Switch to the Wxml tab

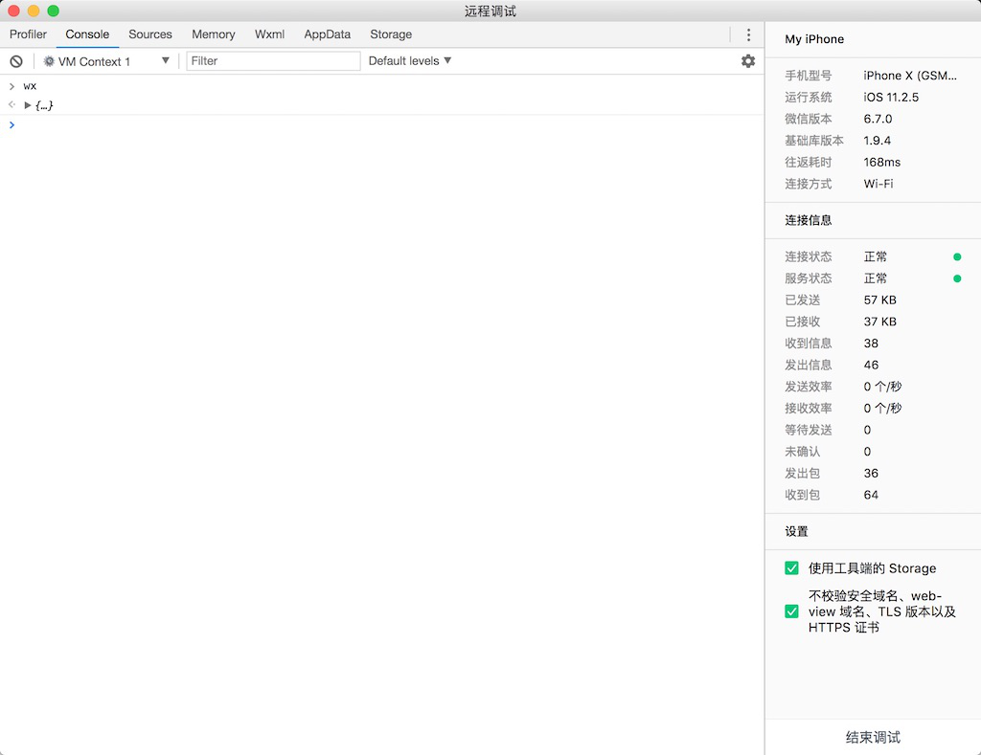pyautogui.click(x=269, y=34)
